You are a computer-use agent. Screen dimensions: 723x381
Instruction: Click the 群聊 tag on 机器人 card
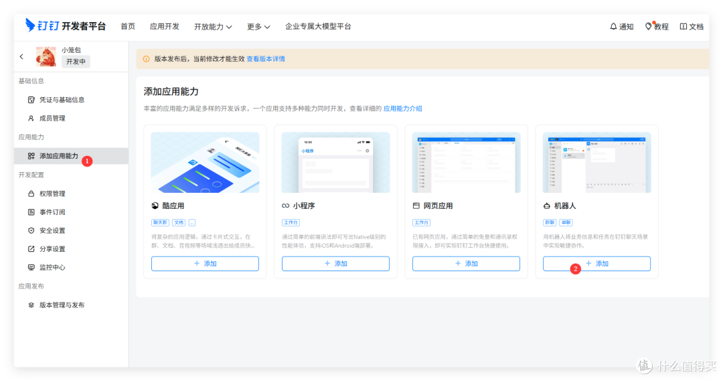[550, 223]
